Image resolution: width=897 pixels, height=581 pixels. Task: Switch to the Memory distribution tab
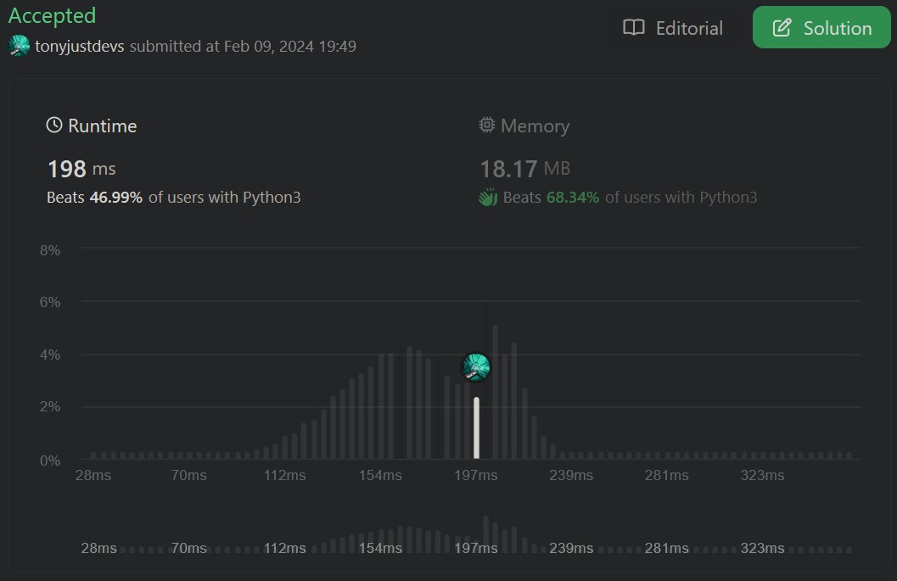(524, 126)
